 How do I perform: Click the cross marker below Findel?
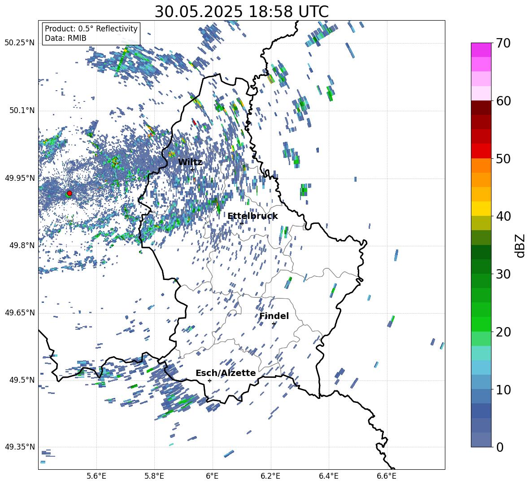point(274,324)
